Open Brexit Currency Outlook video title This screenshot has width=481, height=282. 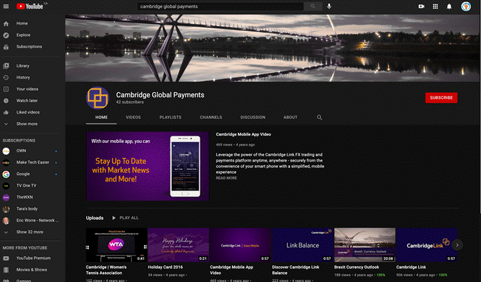357,267
